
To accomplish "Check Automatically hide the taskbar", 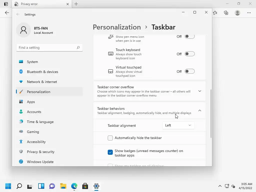I will tap(110, 138).
